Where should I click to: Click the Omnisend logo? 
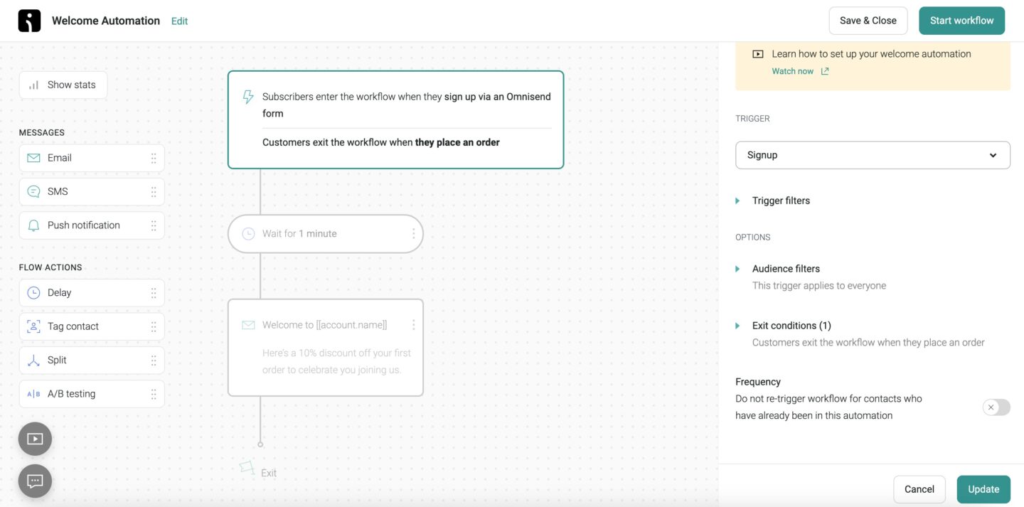[x=28, y=20]
